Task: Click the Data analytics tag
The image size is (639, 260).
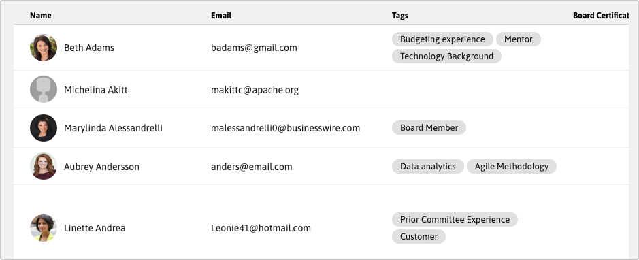Action: (428, 166)
